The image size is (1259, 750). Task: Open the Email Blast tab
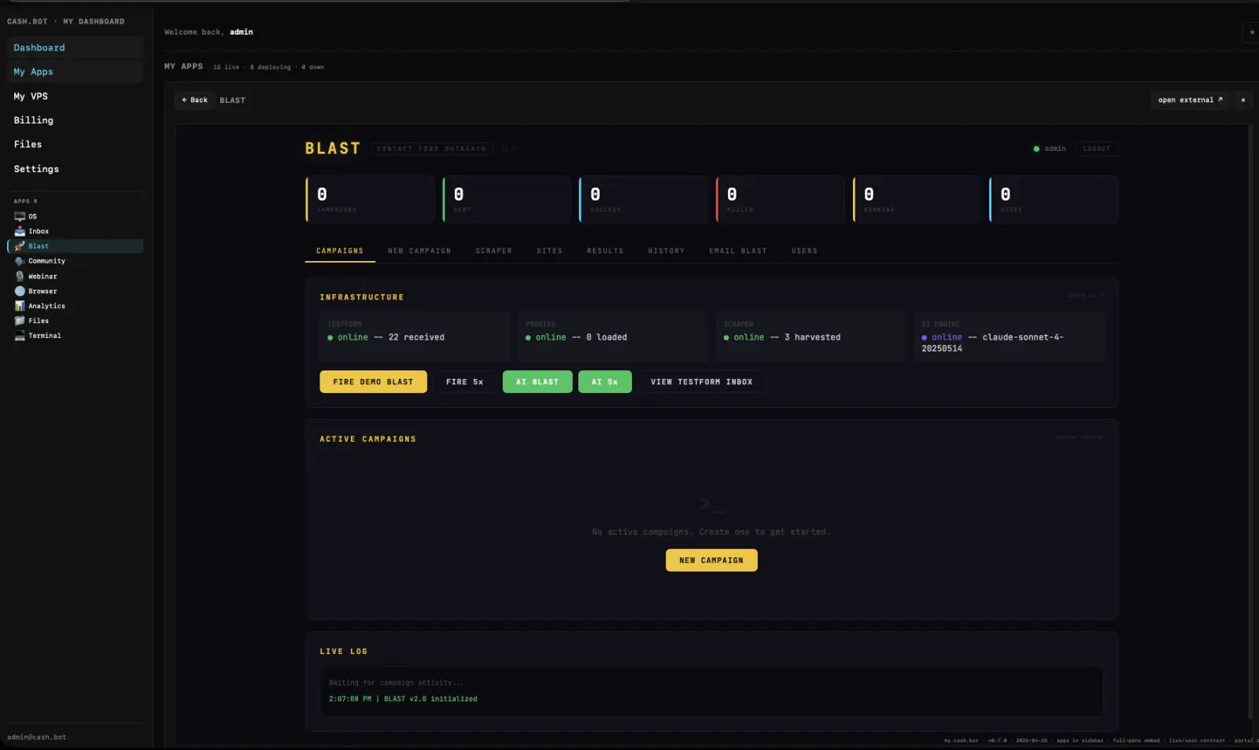(x=737, y=251)
